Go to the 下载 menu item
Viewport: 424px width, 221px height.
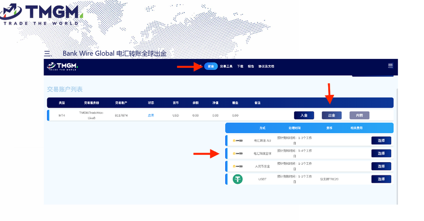(240, 66)
